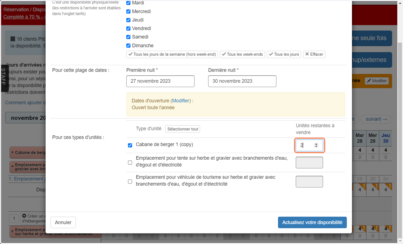Image resolution: width=403 pixels, height=244 pixels.
Task: Uncheck the Vendredi checkbox
Action: (x=128, y=29)
